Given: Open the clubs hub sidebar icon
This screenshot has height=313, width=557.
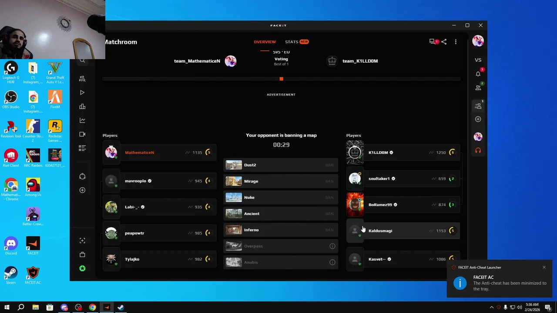Looking at the screenshot, I should [x=82, y=176].
